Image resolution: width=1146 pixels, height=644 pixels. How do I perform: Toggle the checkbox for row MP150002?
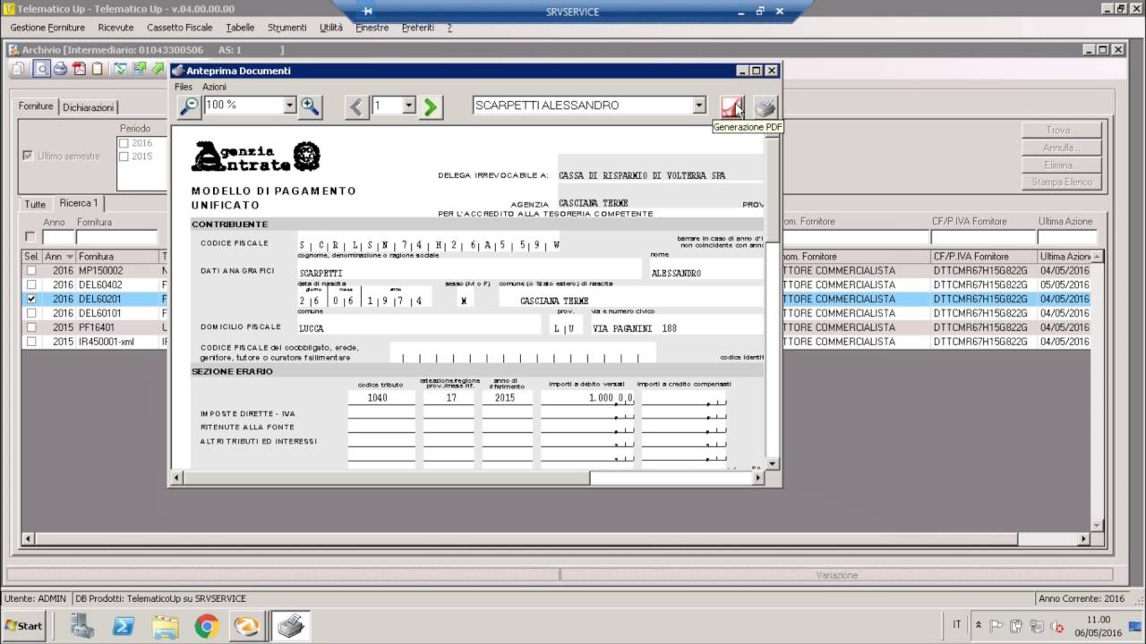tap(31, 270)
